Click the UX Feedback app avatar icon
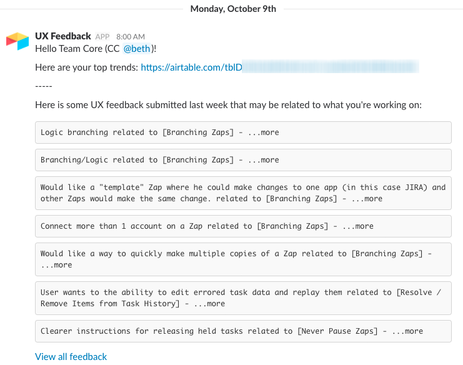463x365 pixels. click(x=17, y=41)
